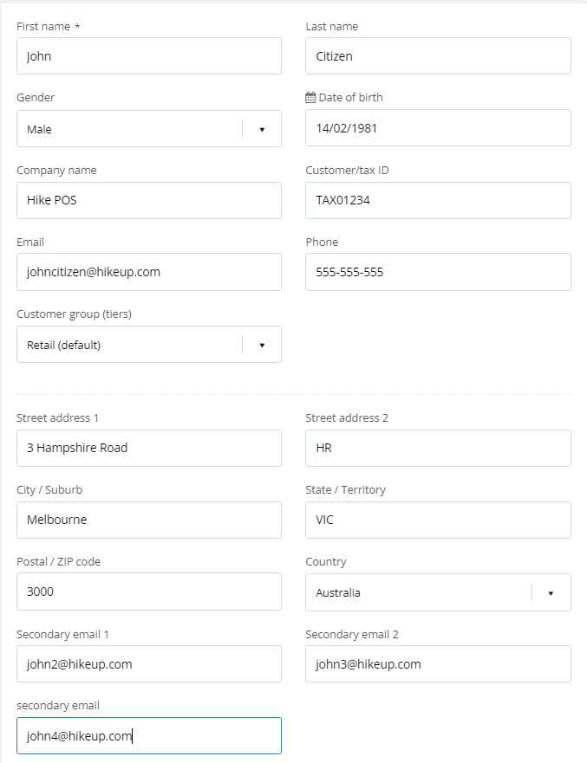Click the Date of birth field 14/02/1981
The image size is (587, 763).
pos(438,128)
